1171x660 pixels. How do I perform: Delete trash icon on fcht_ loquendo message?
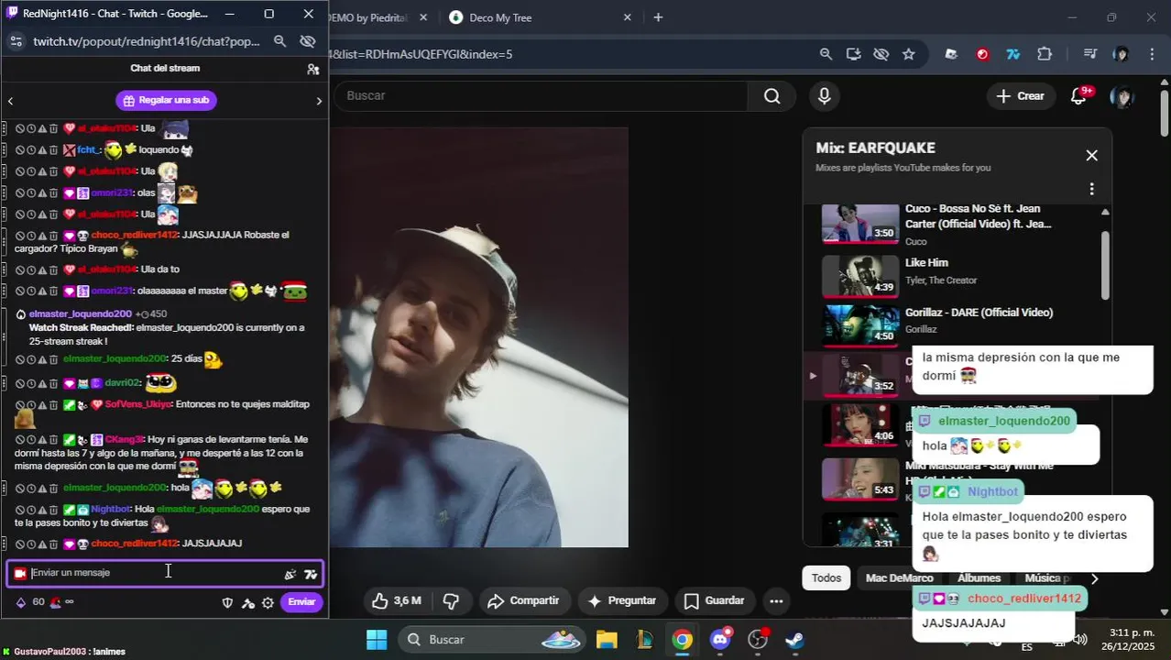pyautogui.click(x=53, y=149)
